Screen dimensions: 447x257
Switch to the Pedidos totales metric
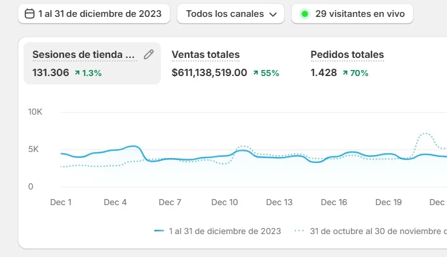[x=347, y=55]
